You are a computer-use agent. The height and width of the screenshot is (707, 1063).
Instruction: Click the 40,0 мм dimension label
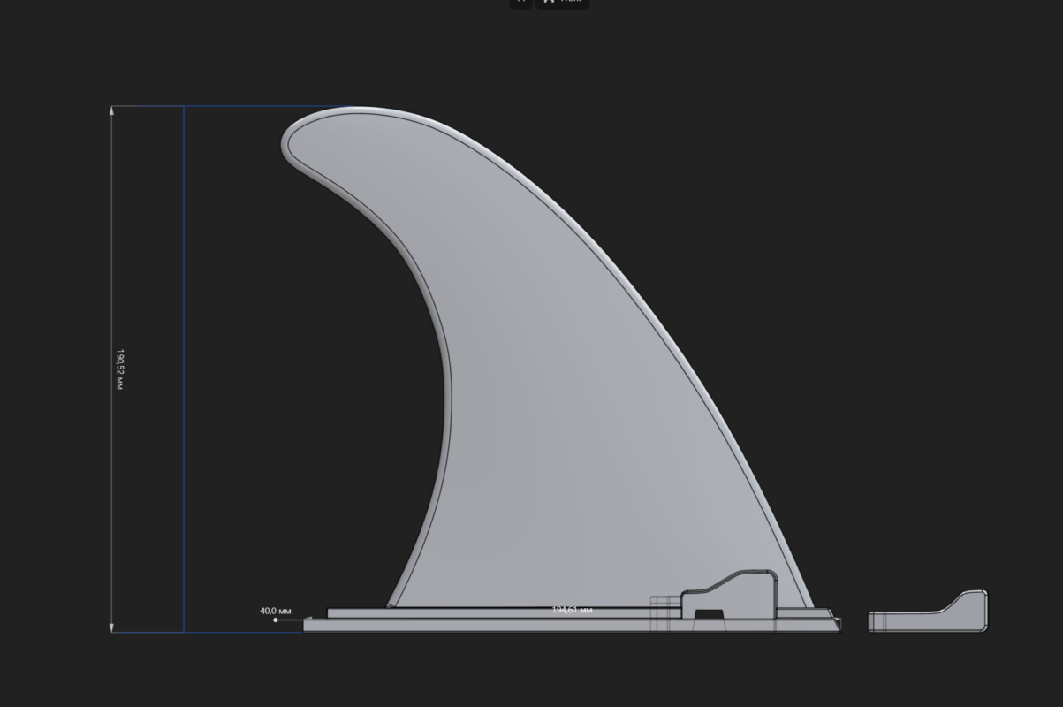pyautogui.click(x=274, y=611)
